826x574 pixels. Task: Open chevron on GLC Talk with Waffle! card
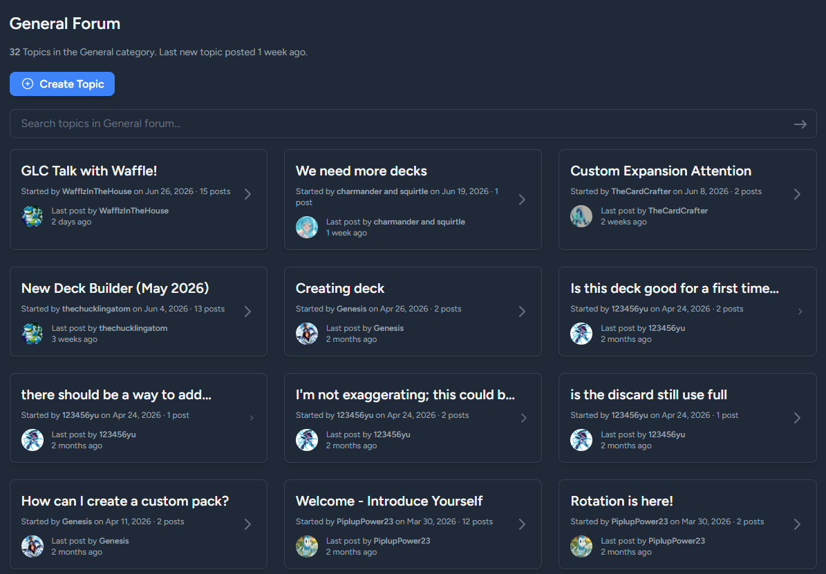[247, 194]
